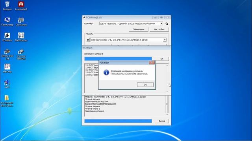Click the lower log scrollbar thumb
Image resolution: width=252 pixels, height=141 pixels.
pyautogui.click(x=167, y=104)
